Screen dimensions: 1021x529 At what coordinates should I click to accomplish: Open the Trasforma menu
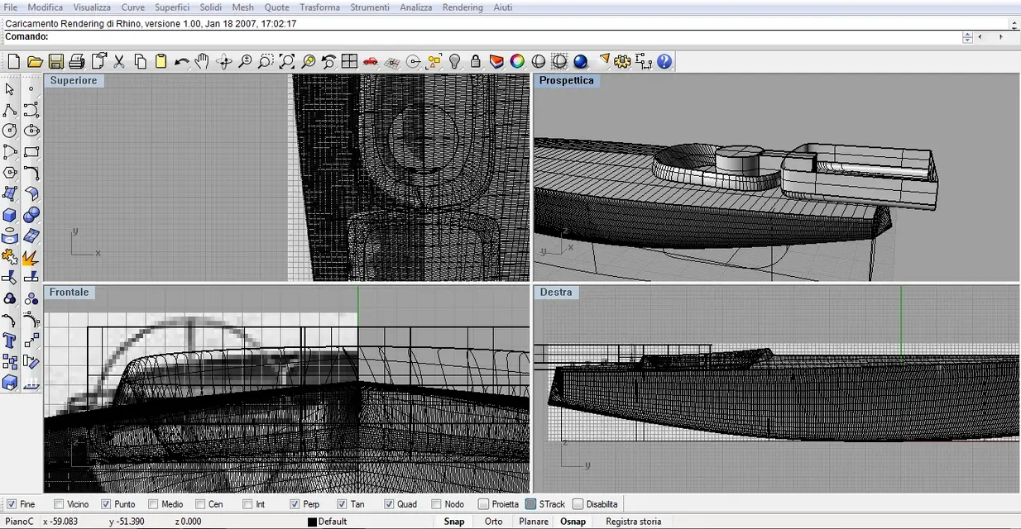(x=319, y=7)
